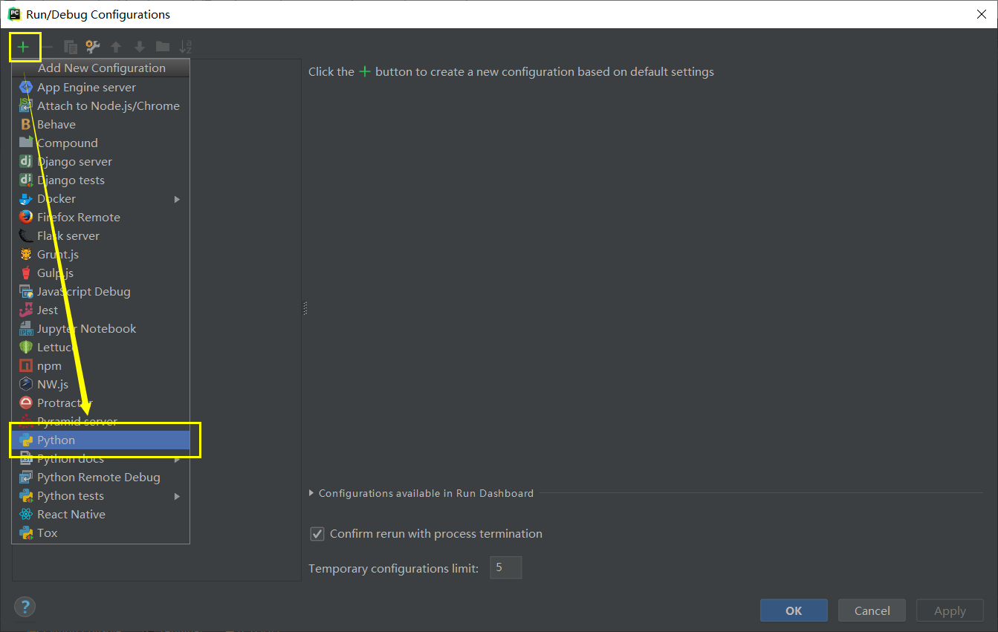The height and width of the screenshot is (632, 998).
Task: Choose the Gulp.js cup icon
Action: click(26, 273)
